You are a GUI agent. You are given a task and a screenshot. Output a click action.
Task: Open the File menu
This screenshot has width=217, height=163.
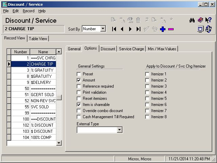[6, 11]
